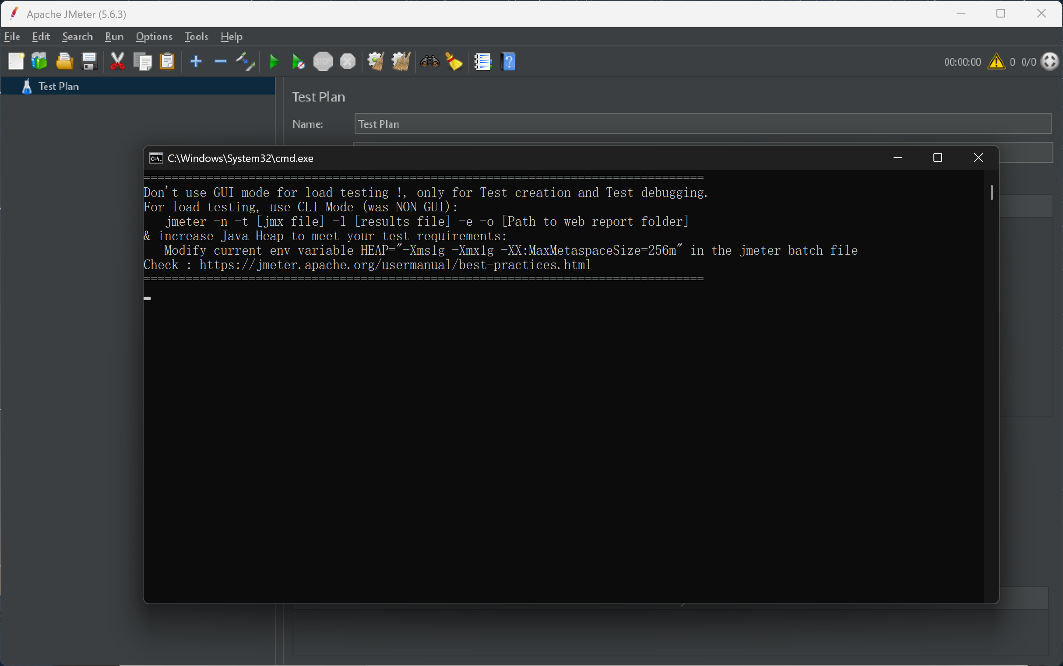The image size is (1063, 666).
Task: Open the Function Helper dialog icon
Action: pyautogui.click(x=483, y=62)
